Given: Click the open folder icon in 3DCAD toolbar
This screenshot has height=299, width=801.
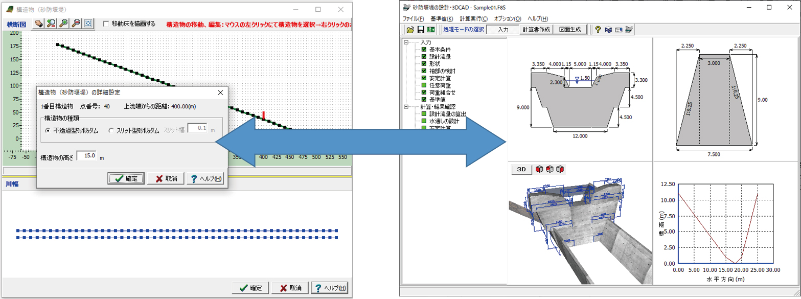Looking at the screenshot, I should pos(410,30).
